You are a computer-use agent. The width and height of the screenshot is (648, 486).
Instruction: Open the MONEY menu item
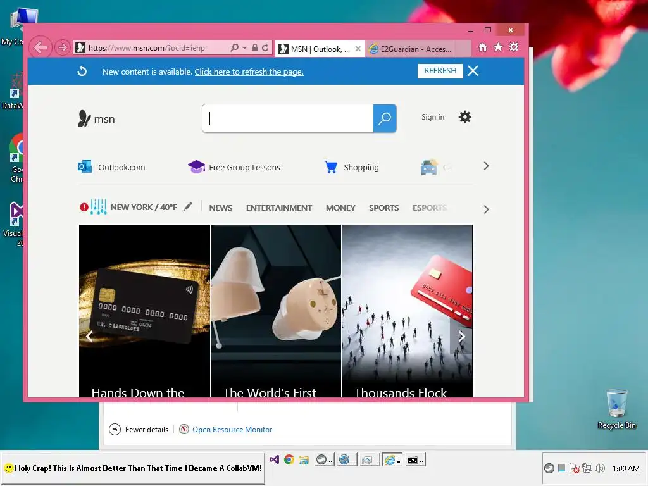(x=340, y=208)
